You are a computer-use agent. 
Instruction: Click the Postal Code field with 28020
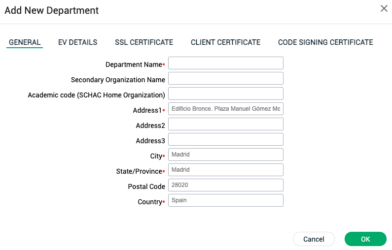pyautogui.click(x=226, y=185)
